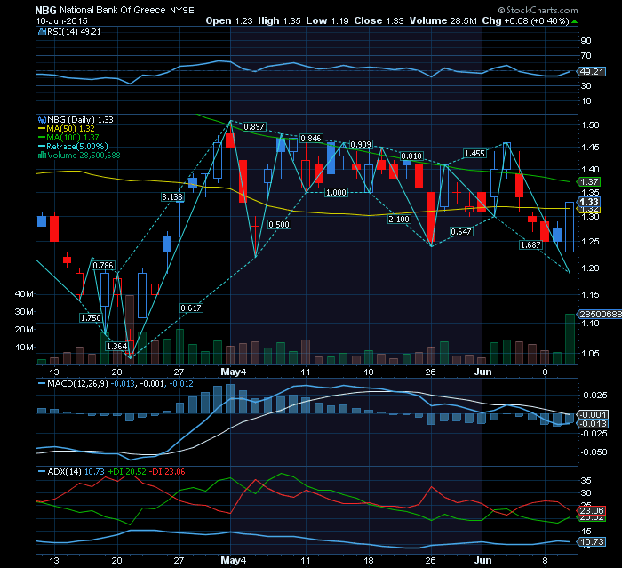Click the 28500688 volume axis tag
622x568 pixels.
600,315
